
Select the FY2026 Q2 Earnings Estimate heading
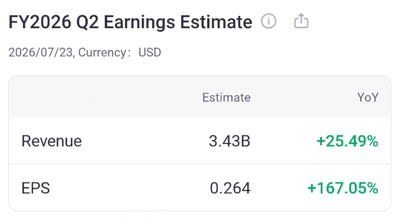click(130, 22)
